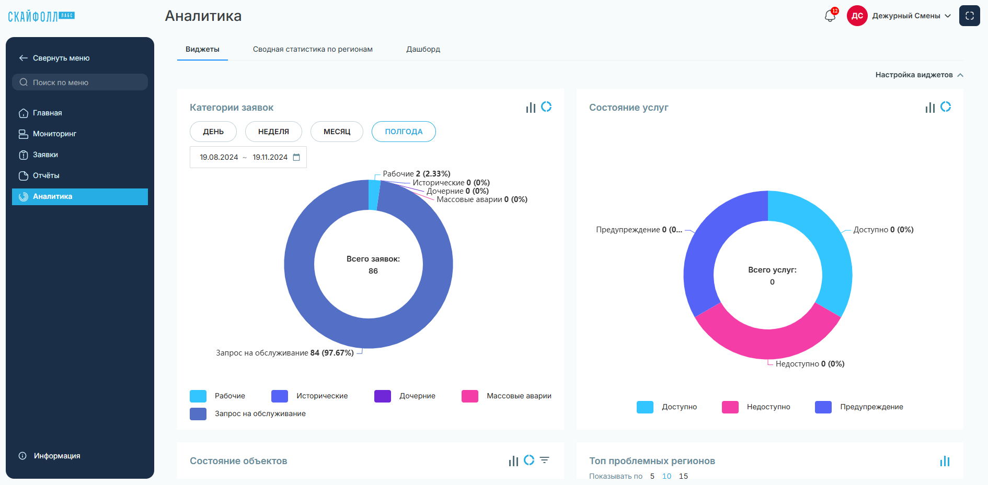The height and width of the screenshot is (485, 988).
Task: Toggle fullscreen mode button
Action: [969, 16]
